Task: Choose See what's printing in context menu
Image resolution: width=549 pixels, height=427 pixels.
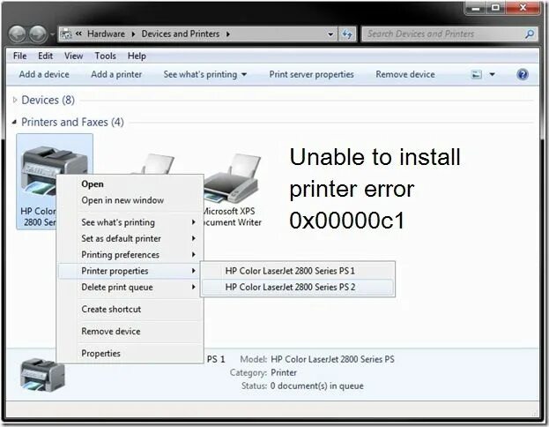Action: (130, 222)
